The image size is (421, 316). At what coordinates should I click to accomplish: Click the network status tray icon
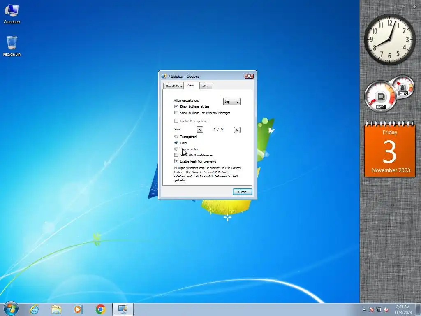click(x=379, y=309)
